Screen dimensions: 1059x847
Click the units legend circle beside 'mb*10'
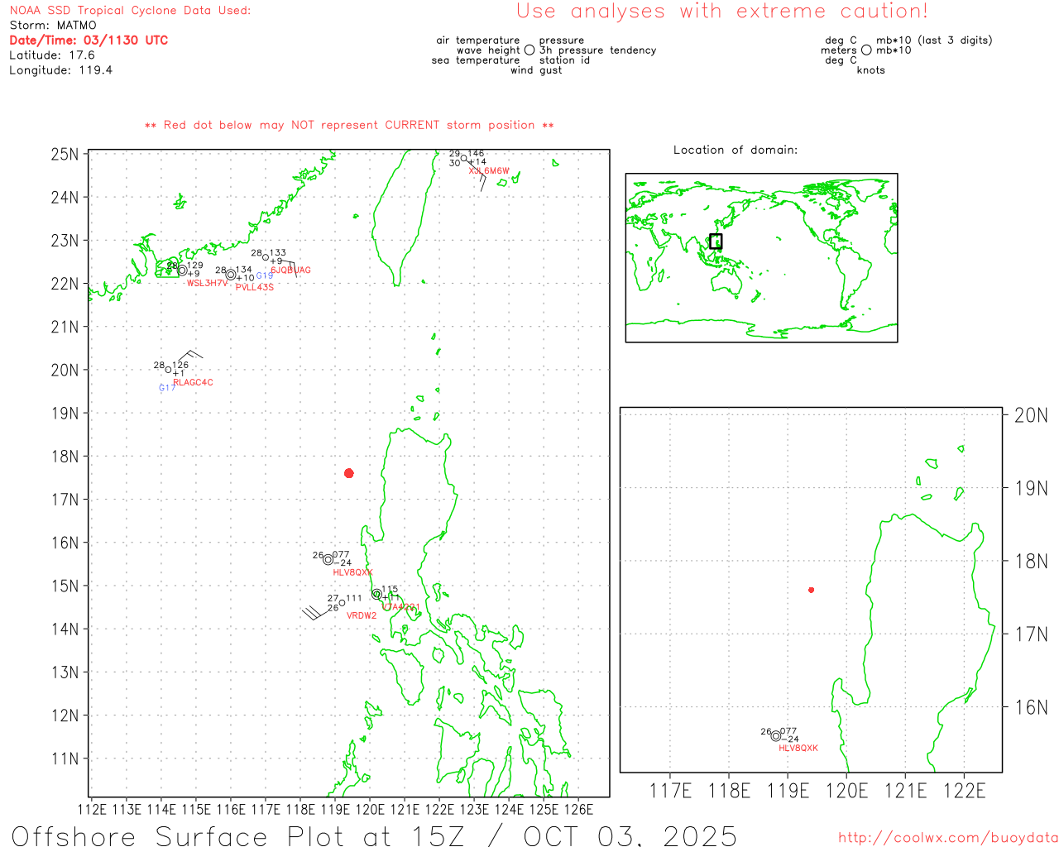click(x=866, y=50)
